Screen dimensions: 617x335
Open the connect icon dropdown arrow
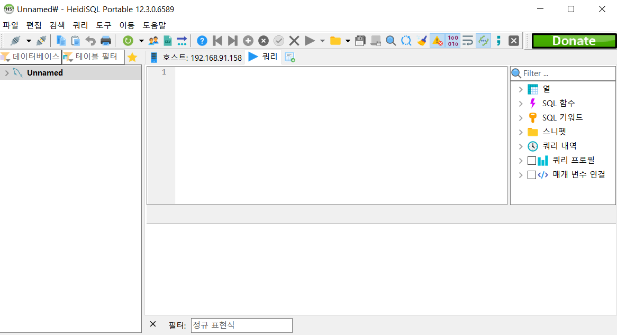coord(29,41)
